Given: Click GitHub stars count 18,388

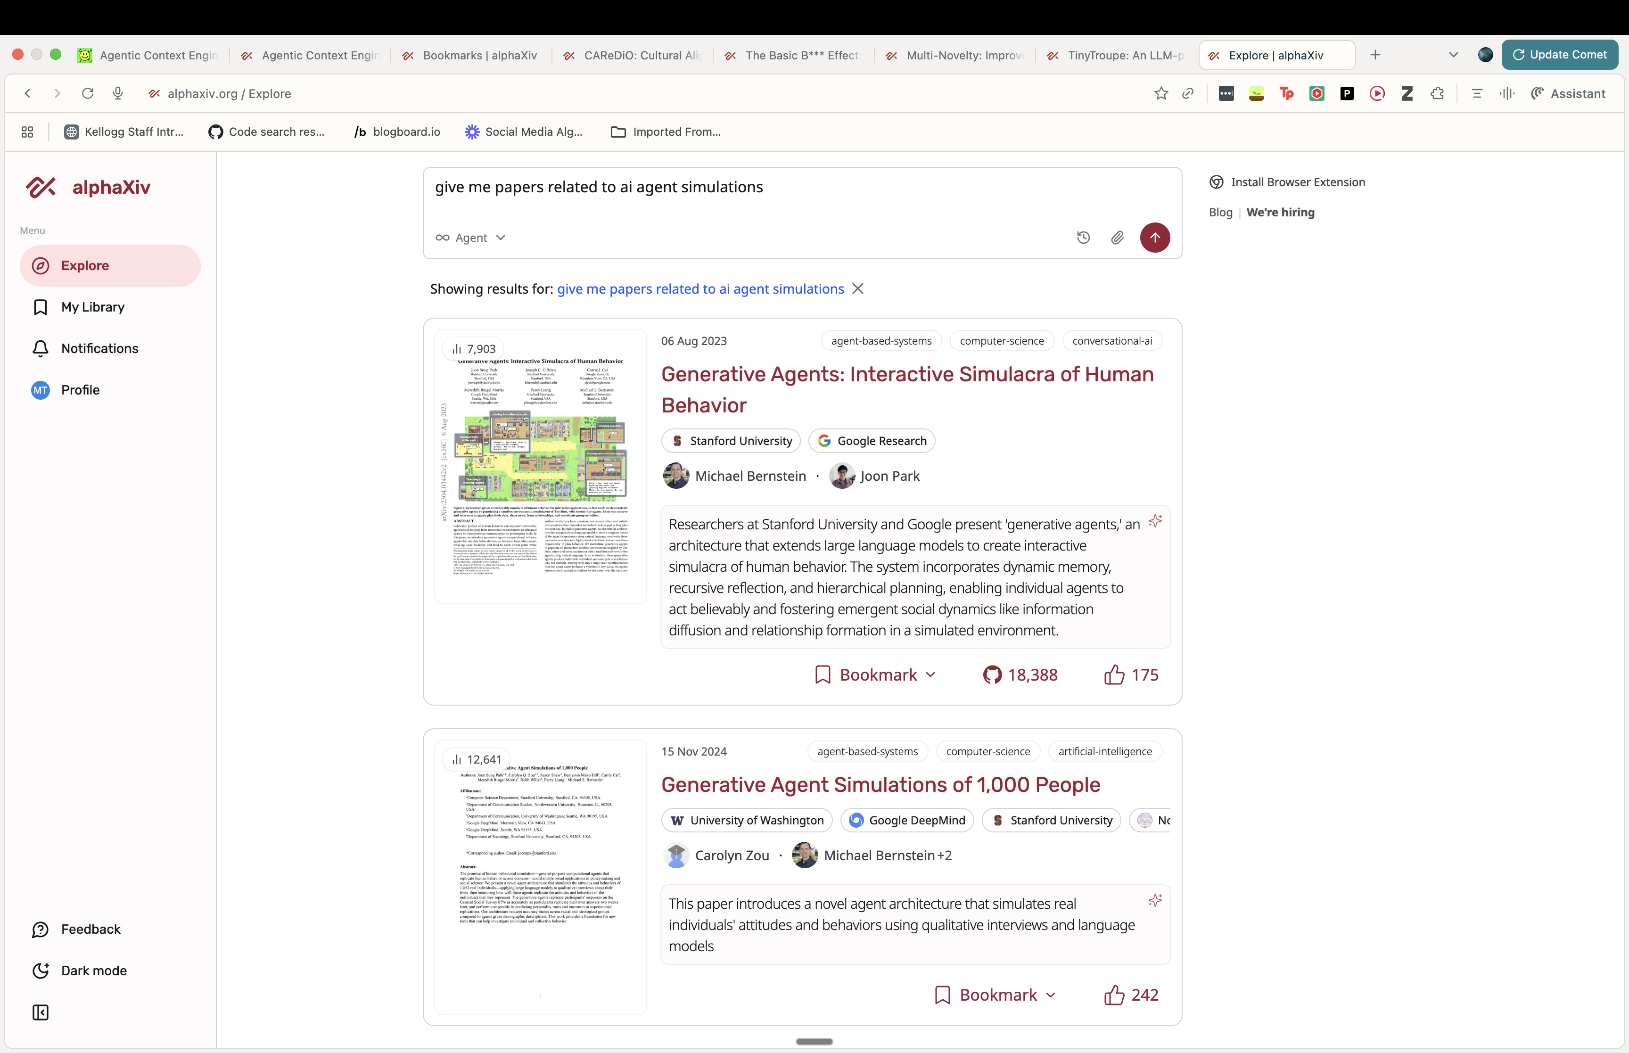Looking at the screenshot, I should coord(1020,675).
